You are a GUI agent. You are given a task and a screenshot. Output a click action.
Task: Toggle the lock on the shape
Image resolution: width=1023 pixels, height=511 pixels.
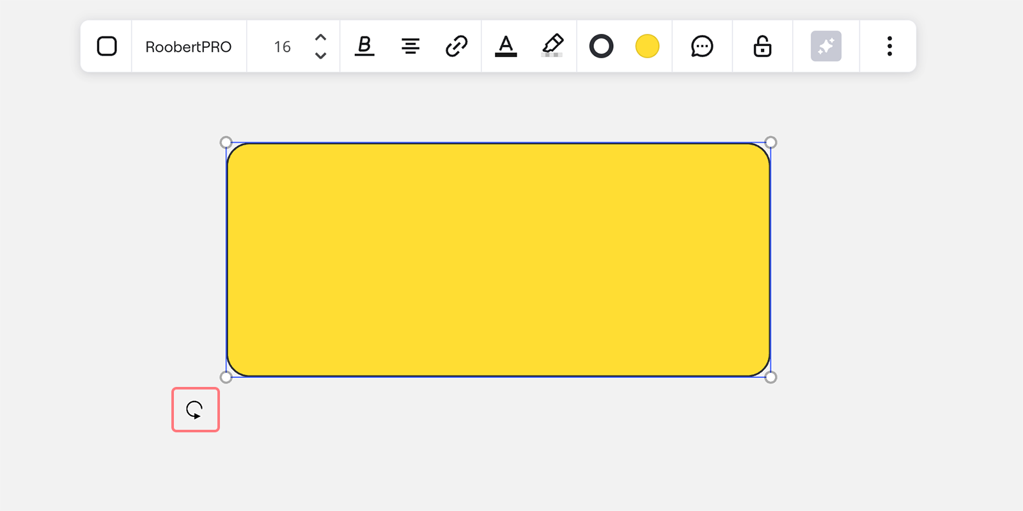pos(762,46)
